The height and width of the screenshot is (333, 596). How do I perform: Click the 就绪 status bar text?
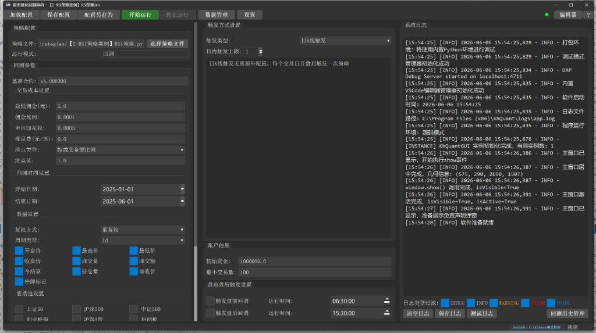pos(573,327)
